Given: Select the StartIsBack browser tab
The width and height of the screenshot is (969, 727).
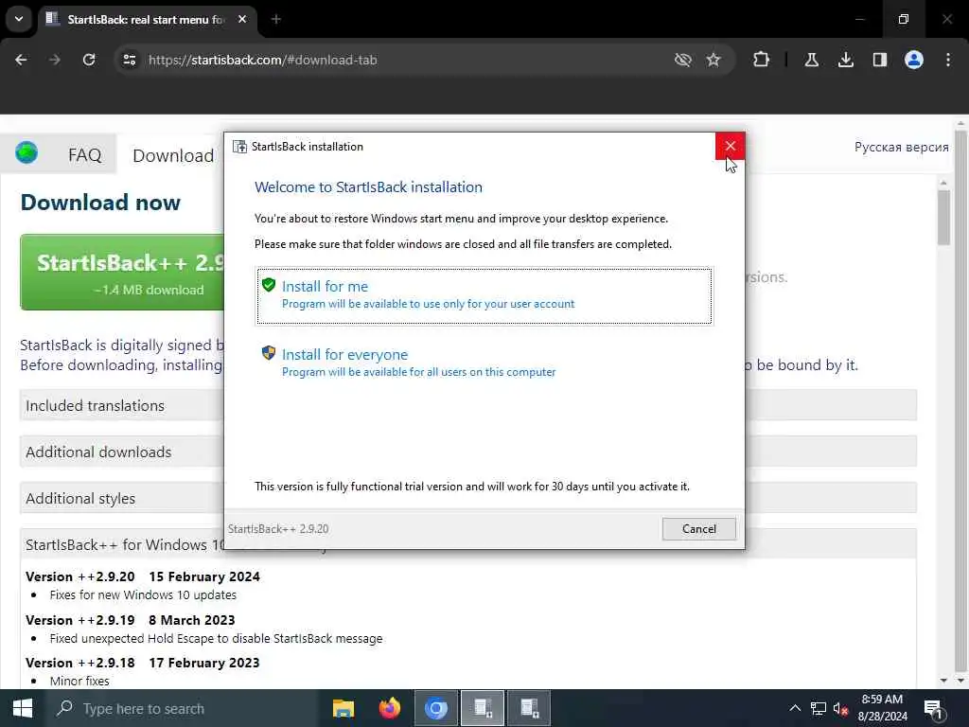Looking at the screenshot, I should [146, 19].
